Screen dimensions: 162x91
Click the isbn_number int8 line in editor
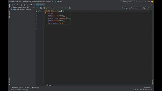56,23
